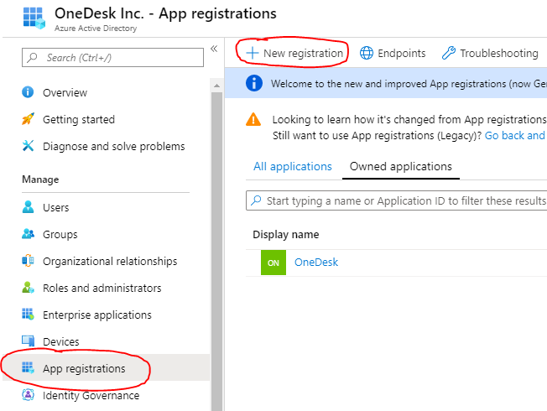
Task: Click the blue info banner icon
Action: pos(254,83)
